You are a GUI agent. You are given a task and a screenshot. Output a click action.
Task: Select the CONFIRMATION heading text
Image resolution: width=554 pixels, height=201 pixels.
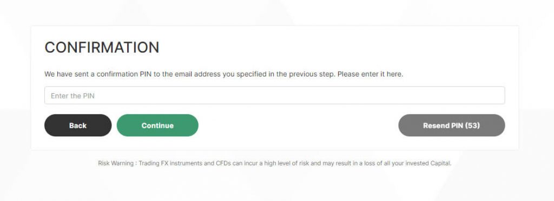tap(102, 47)
